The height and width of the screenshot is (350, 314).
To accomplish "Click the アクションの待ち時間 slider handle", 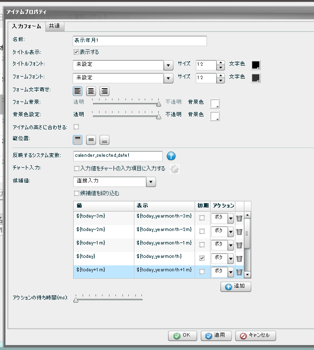I will [76, 300].
